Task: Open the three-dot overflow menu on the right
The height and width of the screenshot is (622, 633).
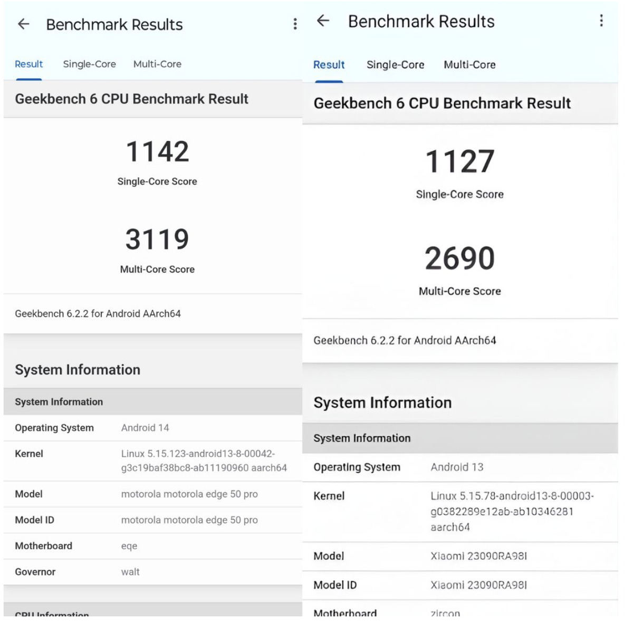Action: click(601, 21)
